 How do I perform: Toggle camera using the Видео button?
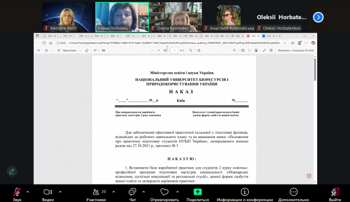(48, 194)
